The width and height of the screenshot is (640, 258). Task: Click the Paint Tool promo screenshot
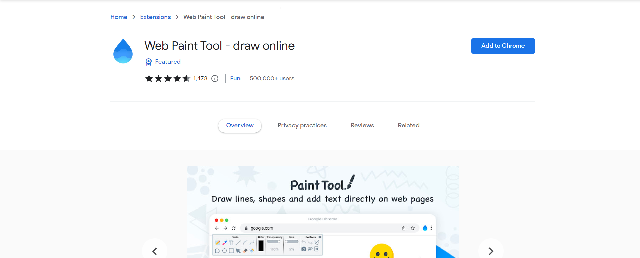click(x=323, y=212)
